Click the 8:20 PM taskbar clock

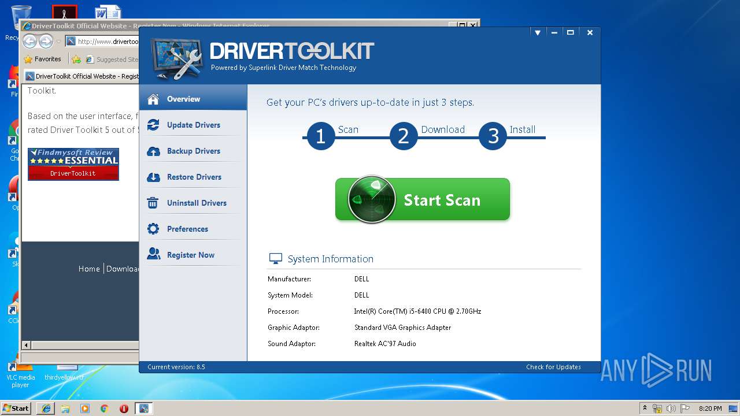pos(710,408)
